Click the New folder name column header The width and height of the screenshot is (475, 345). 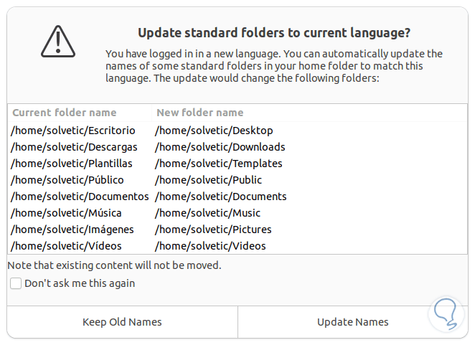point(200,113)
